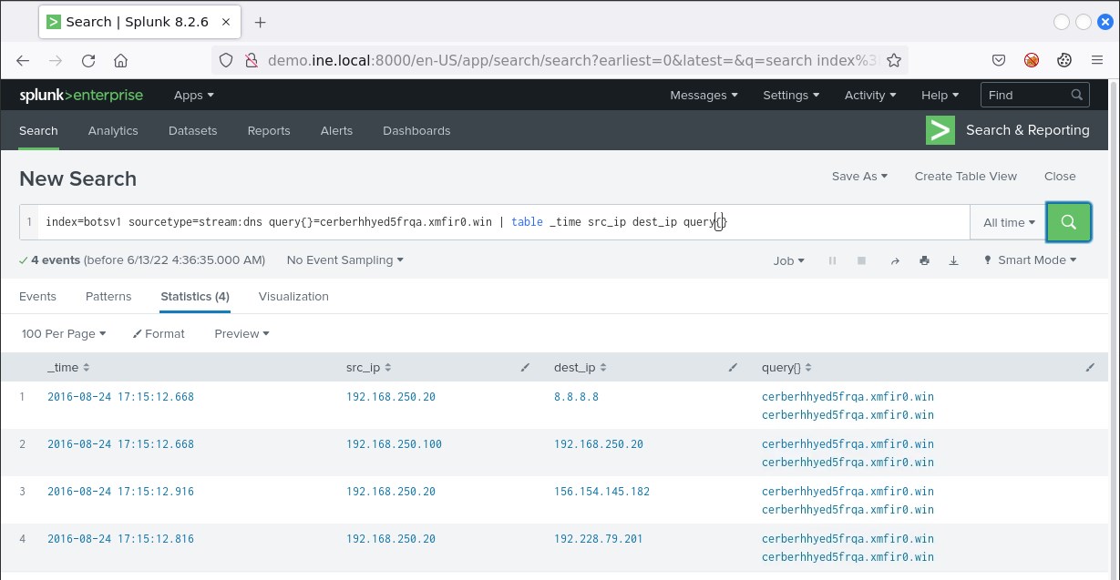The height and width of the screenshot is (580, 1120).
Task: Edit the src_ip column format pencil
Action: pyautogui.click(x=525, y=368)
